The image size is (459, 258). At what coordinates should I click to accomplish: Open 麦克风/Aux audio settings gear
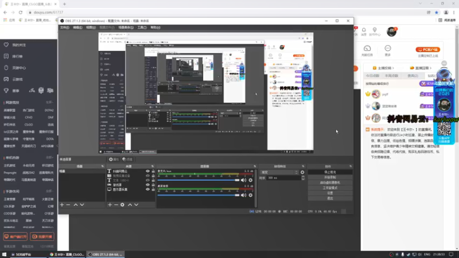coord(251,180)
